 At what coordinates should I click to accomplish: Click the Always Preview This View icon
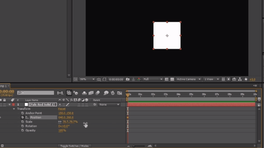(75, 79)
